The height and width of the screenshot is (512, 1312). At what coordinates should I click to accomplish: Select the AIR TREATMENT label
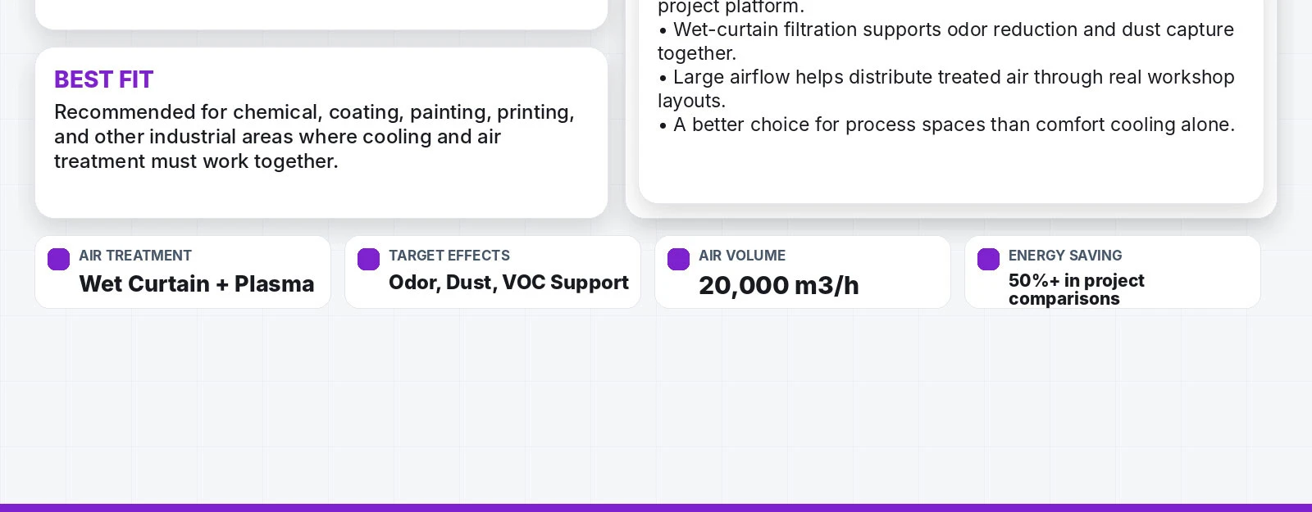coord(135,256)
